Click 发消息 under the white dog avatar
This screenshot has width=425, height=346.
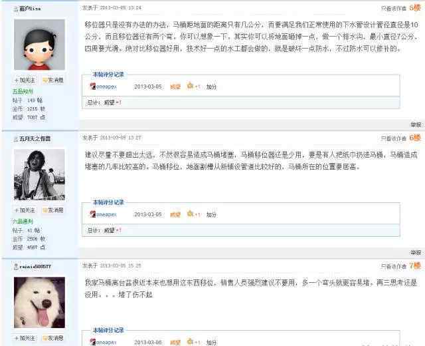[x=53, y=338]
